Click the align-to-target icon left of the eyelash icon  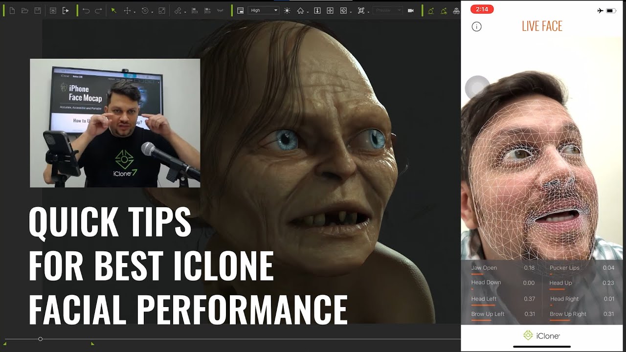[207, 10]
